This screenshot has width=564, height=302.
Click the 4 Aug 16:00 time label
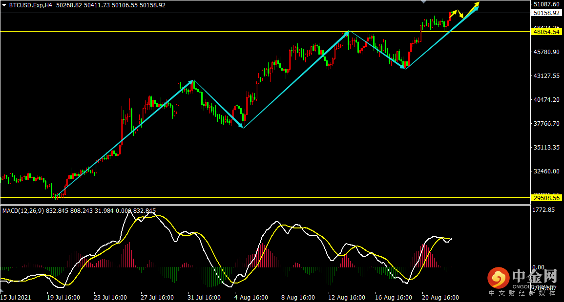(251, 298)
